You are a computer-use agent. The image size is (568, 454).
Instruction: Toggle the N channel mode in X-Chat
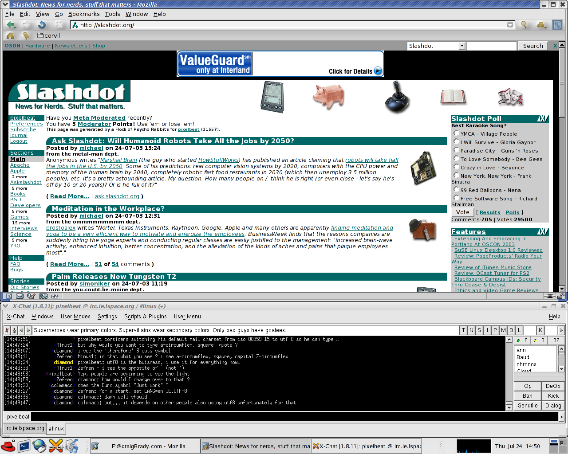click(472, 330)
